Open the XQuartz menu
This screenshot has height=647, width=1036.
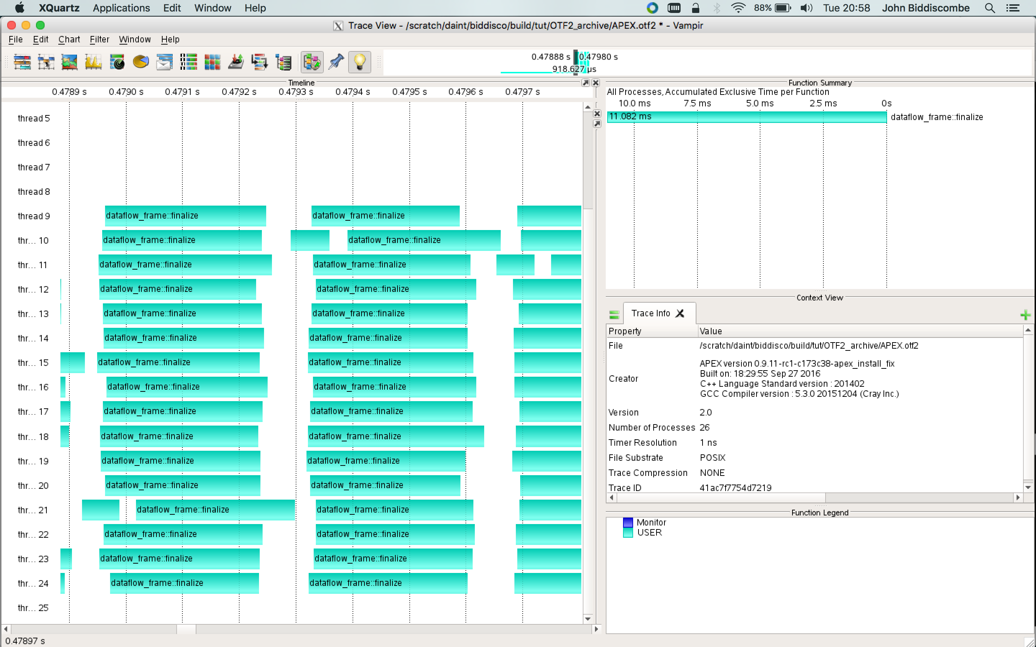point(59,8)
